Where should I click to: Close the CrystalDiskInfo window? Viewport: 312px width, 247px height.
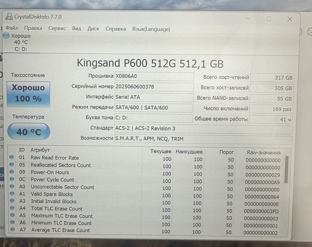(290, 19)
